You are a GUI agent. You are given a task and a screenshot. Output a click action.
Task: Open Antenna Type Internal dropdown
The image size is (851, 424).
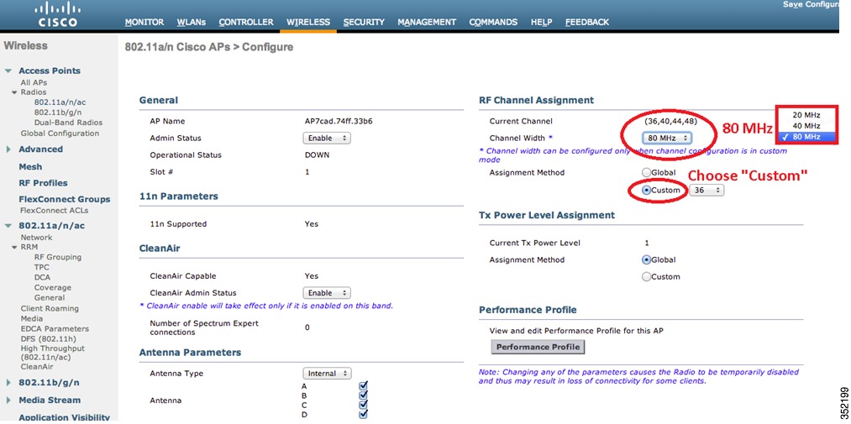click(x=327, y=374)
